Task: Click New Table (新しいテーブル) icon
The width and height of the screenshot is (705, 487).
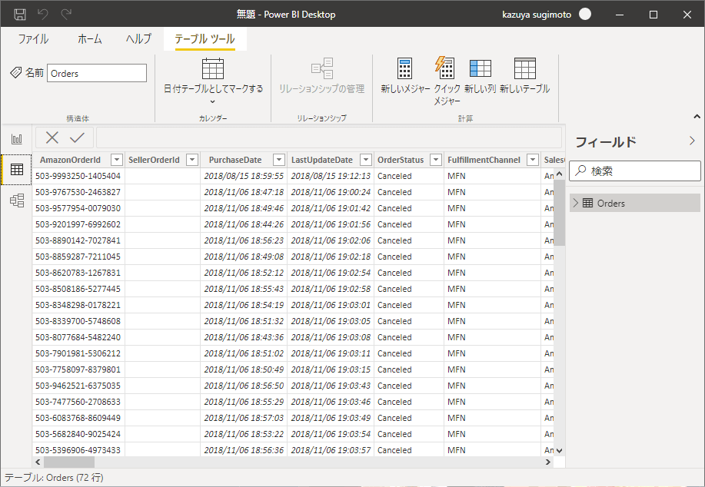Action: [524, 69]
